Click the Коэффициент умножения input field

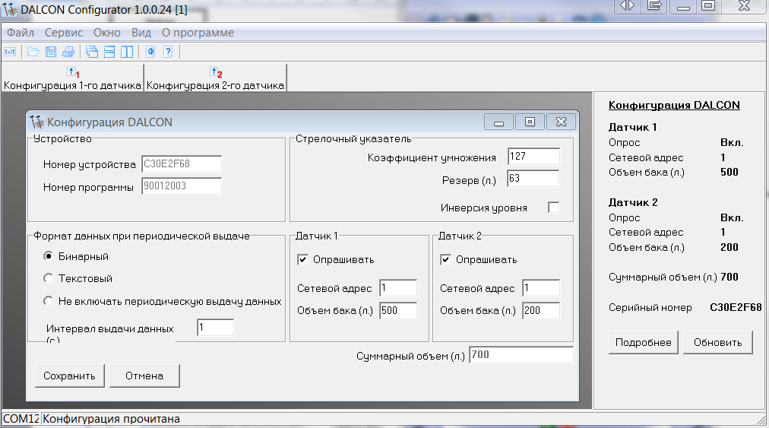click(x=533, y=157)
